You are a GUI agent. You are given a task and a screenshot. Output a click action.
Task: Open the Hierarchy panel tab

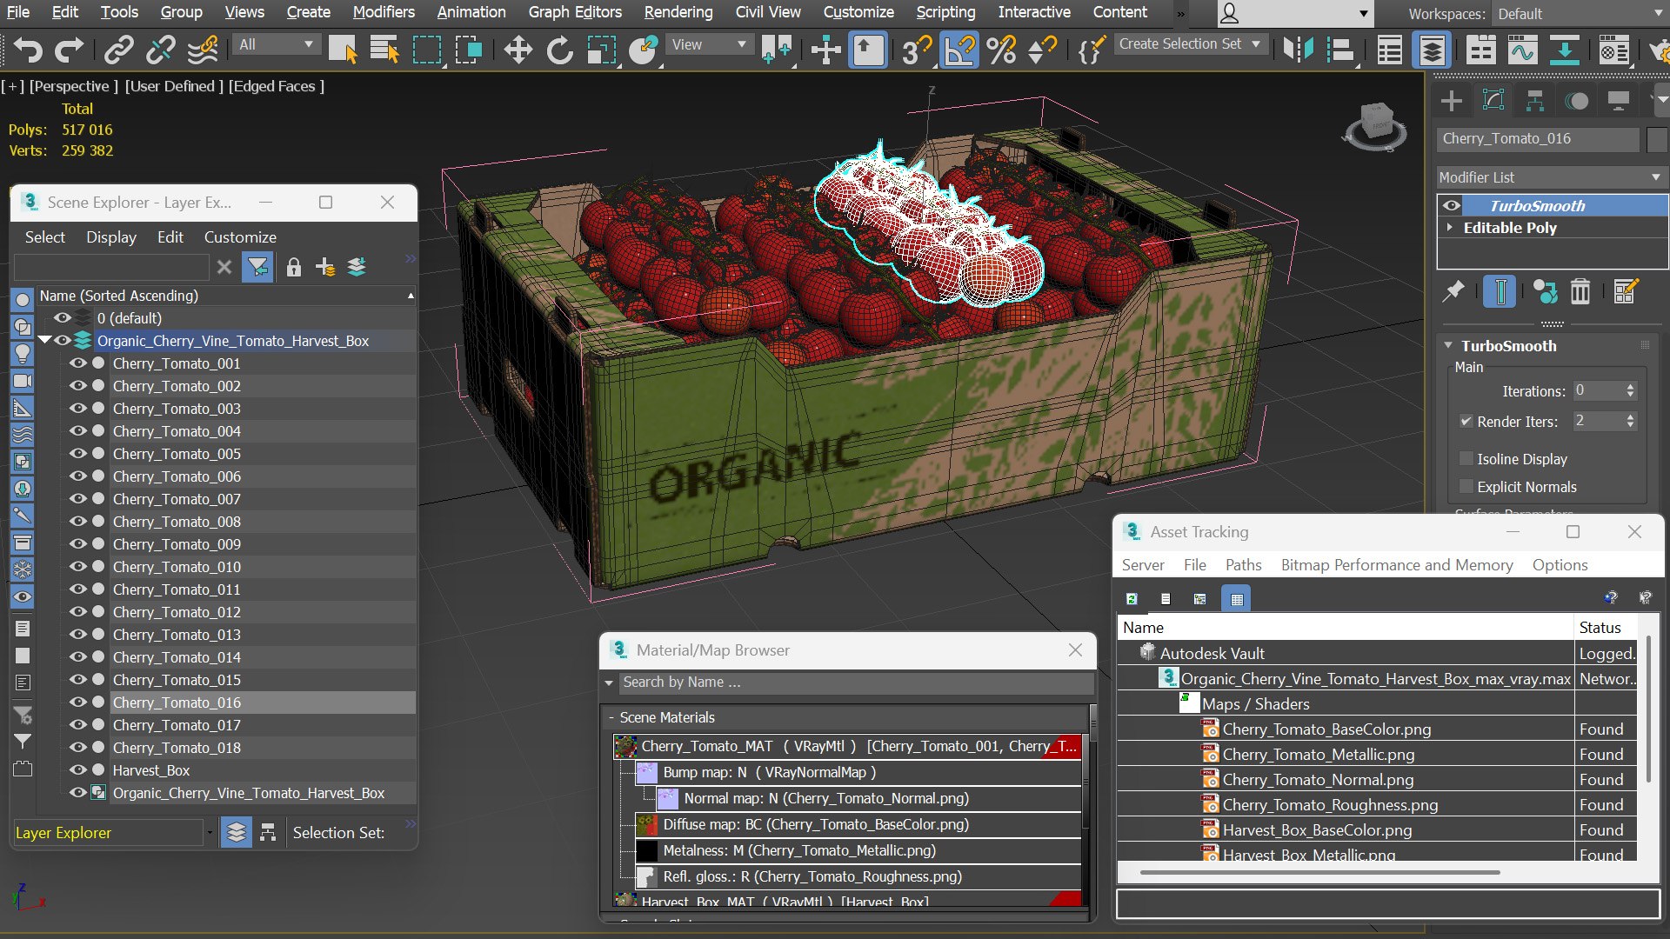coord(1534,101)
